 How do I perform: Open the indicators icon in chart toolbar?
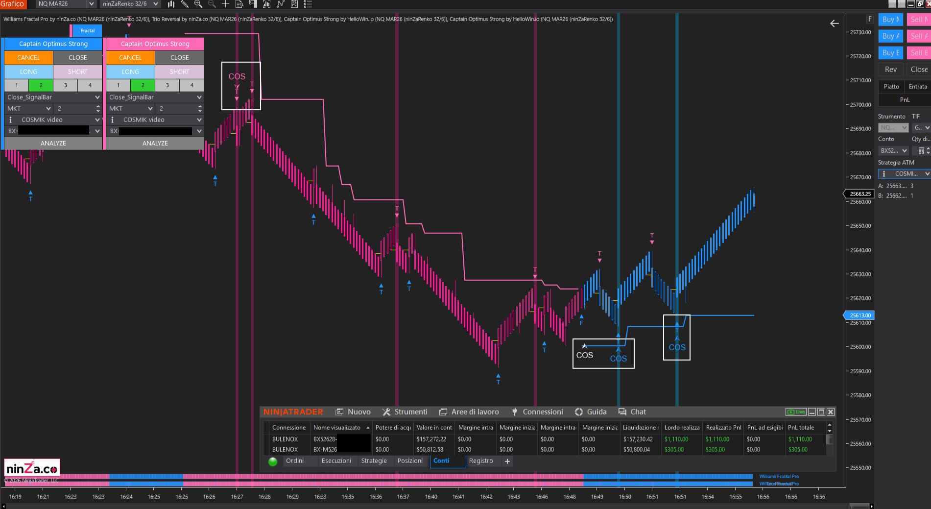coord(267,4)
